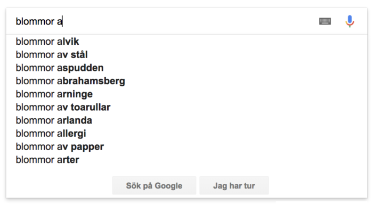
Task: Click the 'Jag har tur' button
Action: pyautogui.click(x=234, y=185)
